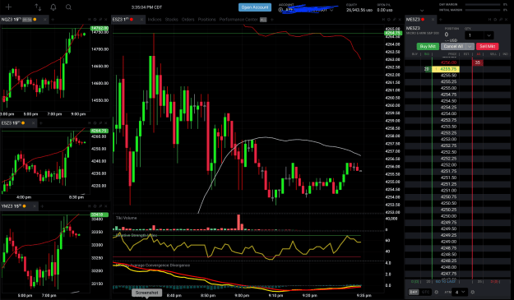
Task: Open settings gear in MESZ3 panel header
Action: pos(495,20)
